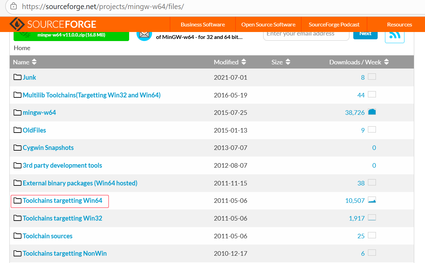
Task: Click the site lock icon in address bar
Action: pyautogui.click(x=13, y=6)
